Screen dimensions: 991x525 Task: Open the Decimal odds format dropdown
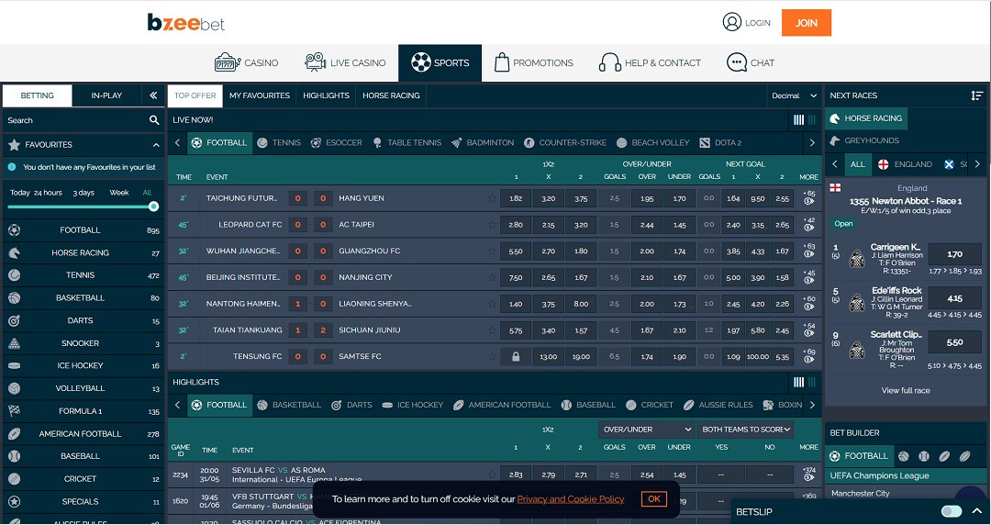click(794, 95)
